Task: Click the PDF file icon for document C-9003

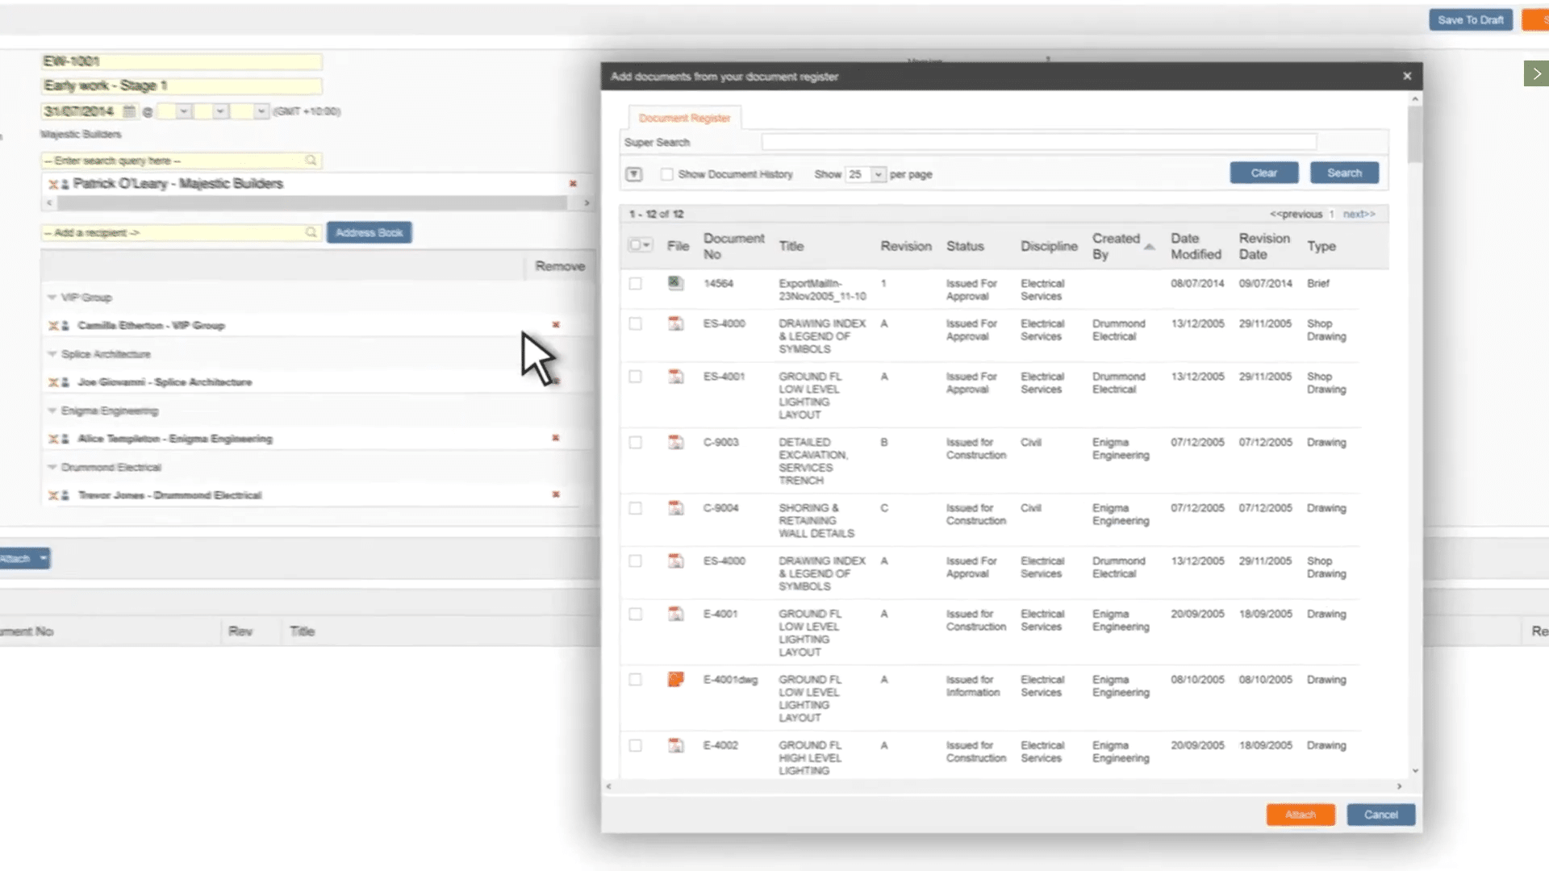Action: pyautogui.click(x=675, y=442)
